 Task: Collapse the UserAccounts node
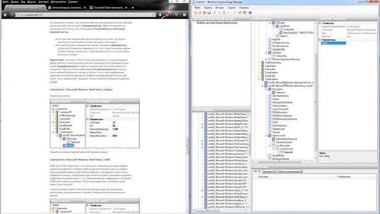coord(266,136)
